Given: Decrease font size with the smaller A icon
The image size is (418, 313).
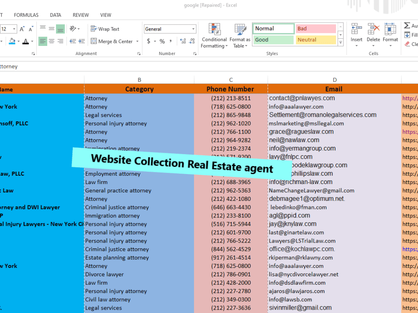Looking at the screenshot, I should pos(31,29).
